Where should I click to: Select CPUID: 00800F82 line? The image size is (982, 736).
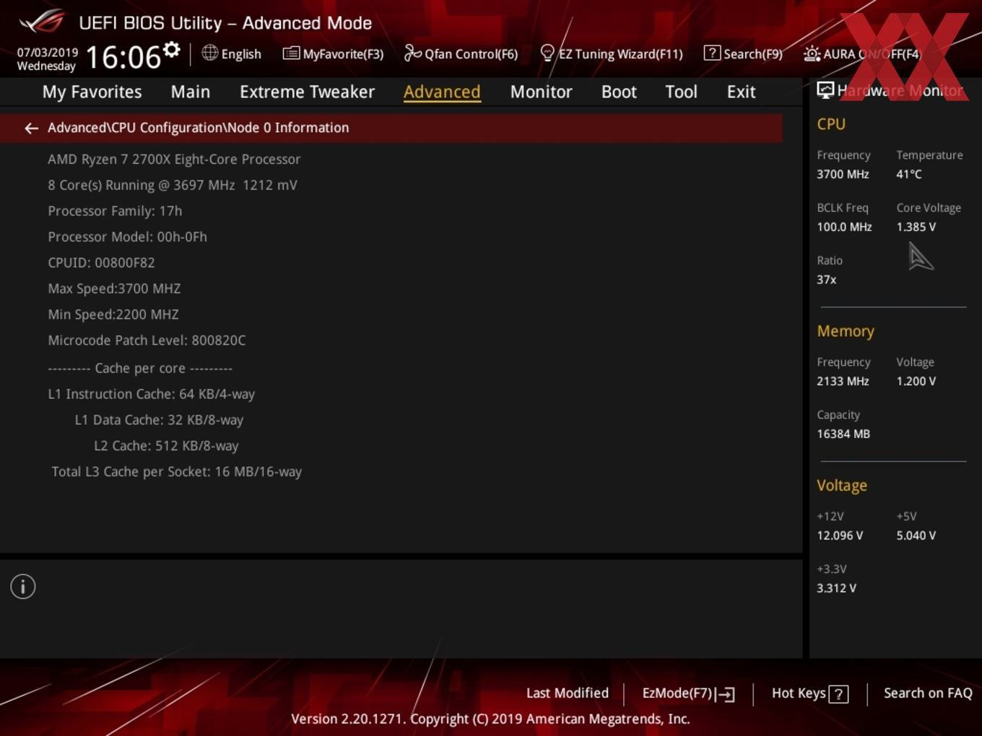[101, 263]
